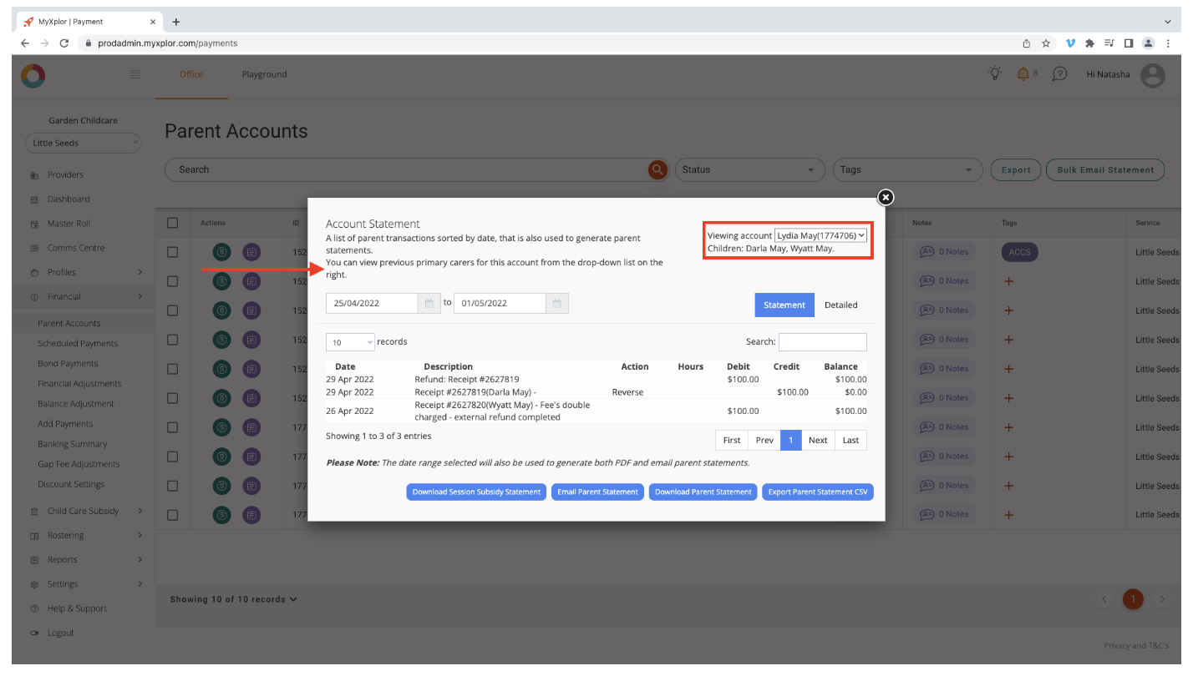Click the Bulk Email Statement button
The image size is (1193, 676).
[1104, 169]
